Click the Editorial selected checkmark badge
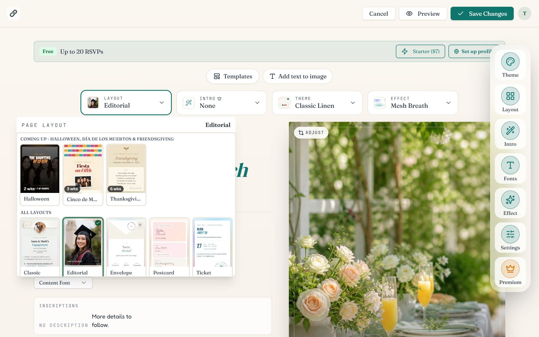The height and width of the screenshot is (337, 539). 98,223
